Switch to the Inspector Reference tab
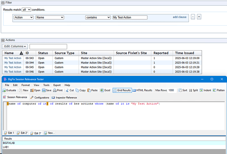Viewport: 227px width, 154px height. (64, 98)
